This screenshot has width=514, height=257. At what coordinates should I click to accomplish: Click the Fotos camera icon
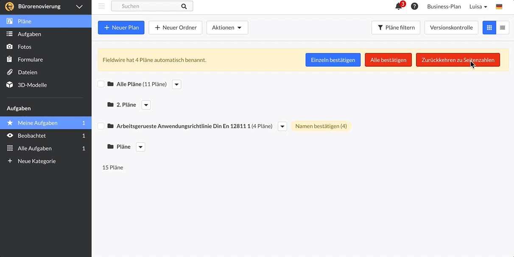10,47
